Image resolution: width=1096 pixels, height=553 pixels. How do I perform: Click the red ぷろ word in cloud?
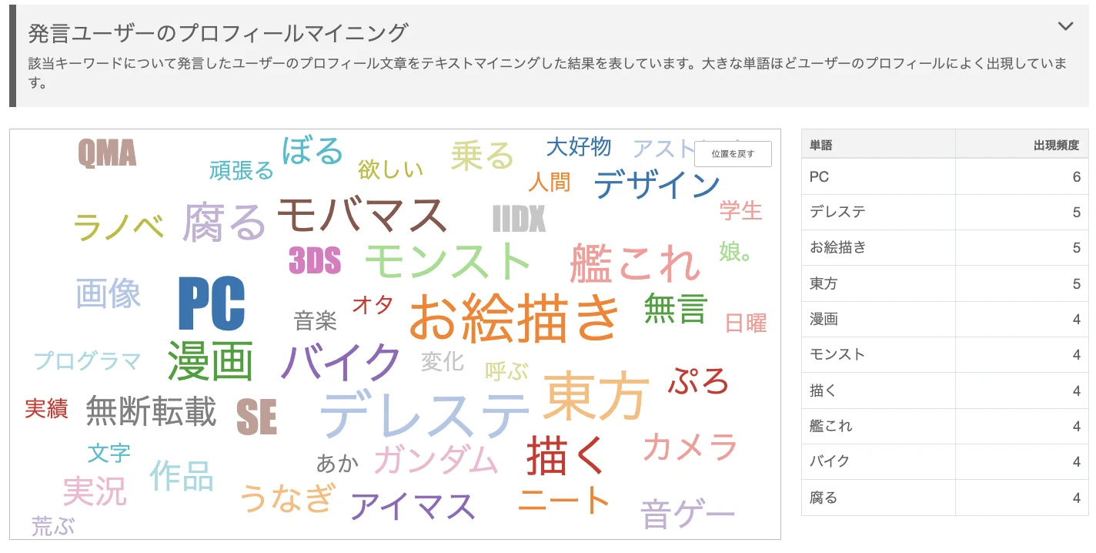pos(697,380)
